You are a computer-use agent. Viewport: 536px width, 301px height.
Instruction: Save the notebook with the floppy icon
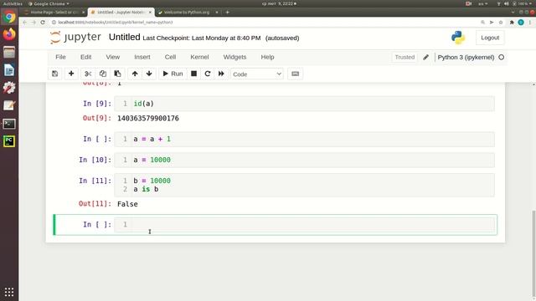point(54,74)
